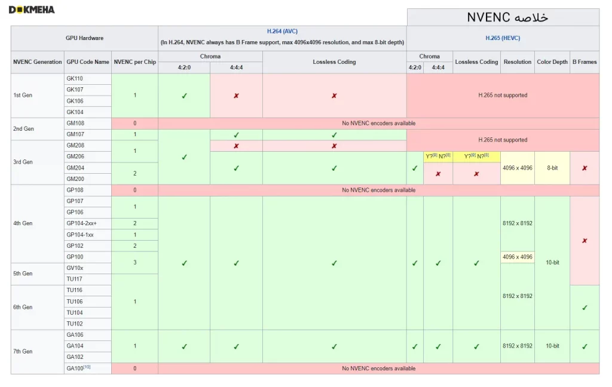The image size is (612, 387).
Task: Select the 1st Gen H.264 Lossless Coding red cross
Action: [334, 96]
